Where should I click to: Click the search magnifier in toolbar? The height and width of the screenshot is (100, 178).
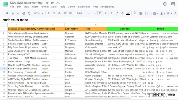pos(7,13)
